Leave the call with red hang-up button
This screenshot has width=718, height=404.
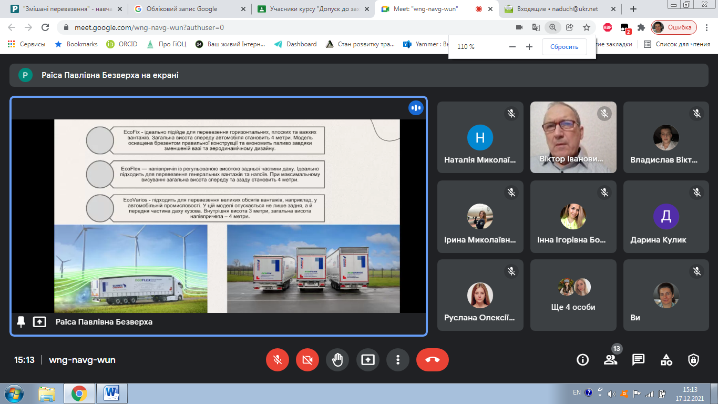[432, 360]
